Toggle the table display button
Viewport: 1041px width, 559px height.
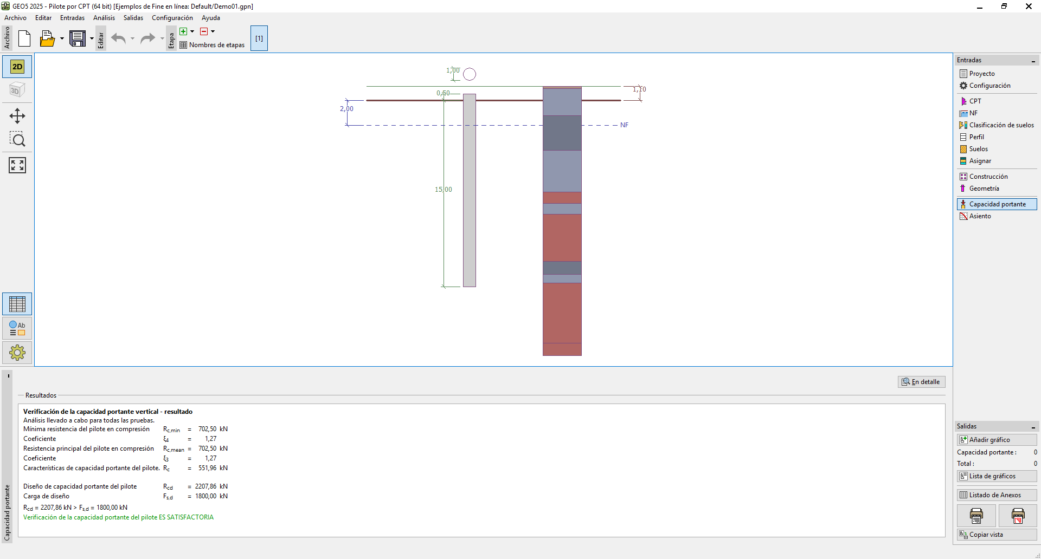17,304
